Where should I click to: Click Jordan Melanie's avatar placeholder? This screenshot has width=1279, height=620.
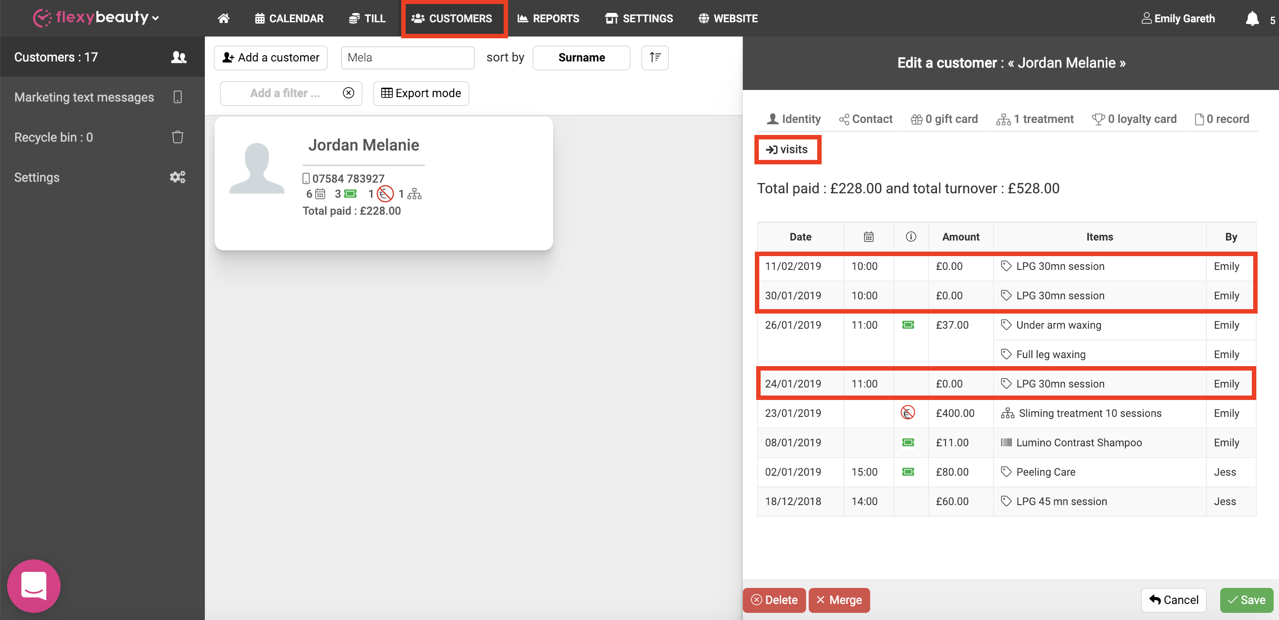pyautogui.click(x=257, y=168)
